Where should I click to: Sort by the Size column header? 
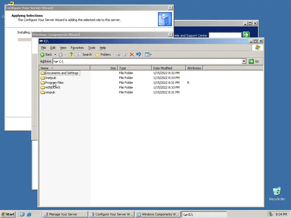tap(104, 68)
